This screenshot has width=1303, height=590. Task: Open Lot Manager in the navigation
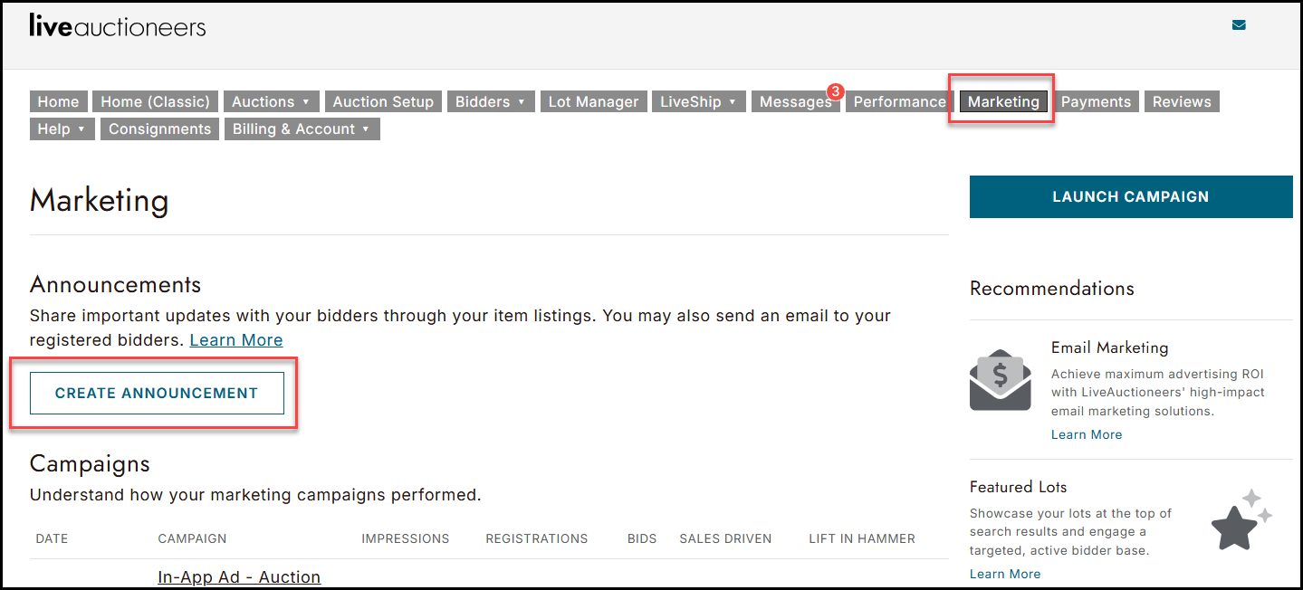tap(593, 101)
